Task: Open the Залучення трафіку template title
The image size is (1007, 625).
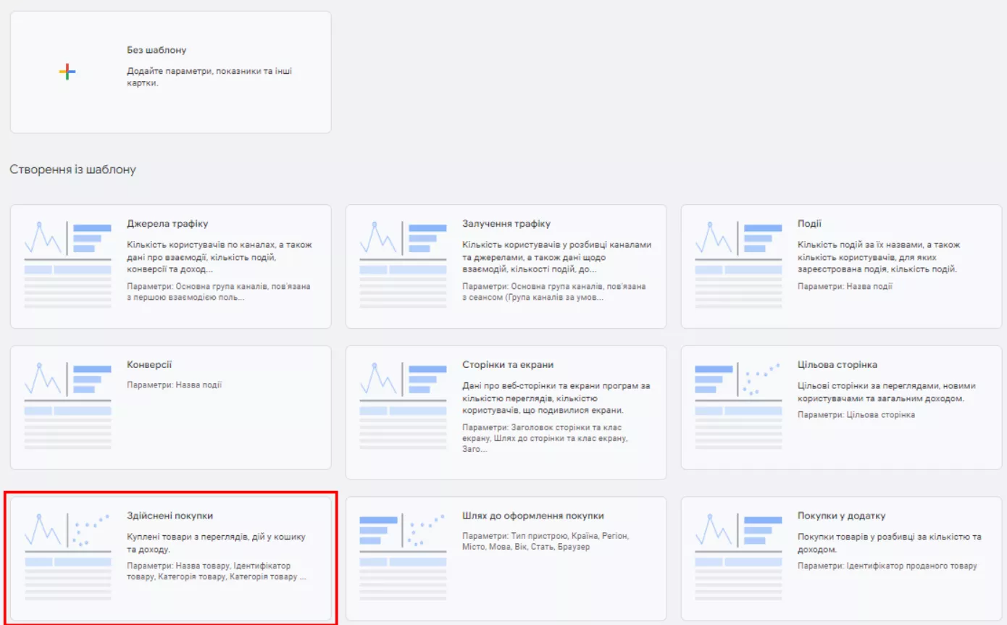Action: (x=506, y=224)
